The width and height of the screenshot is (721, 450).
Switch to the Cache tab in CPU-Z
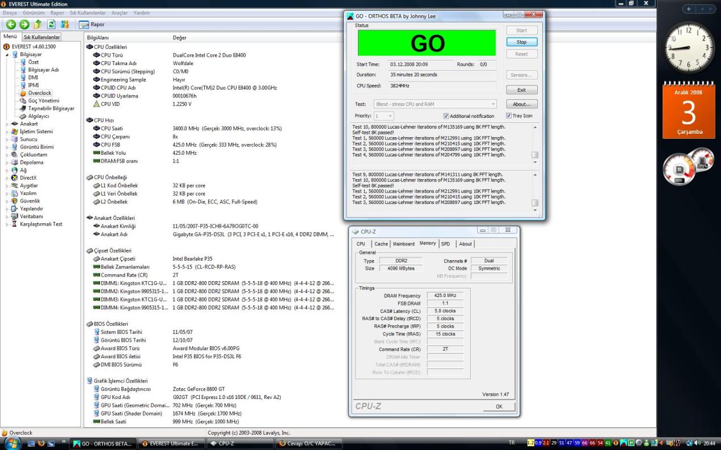tap(381, 244)
